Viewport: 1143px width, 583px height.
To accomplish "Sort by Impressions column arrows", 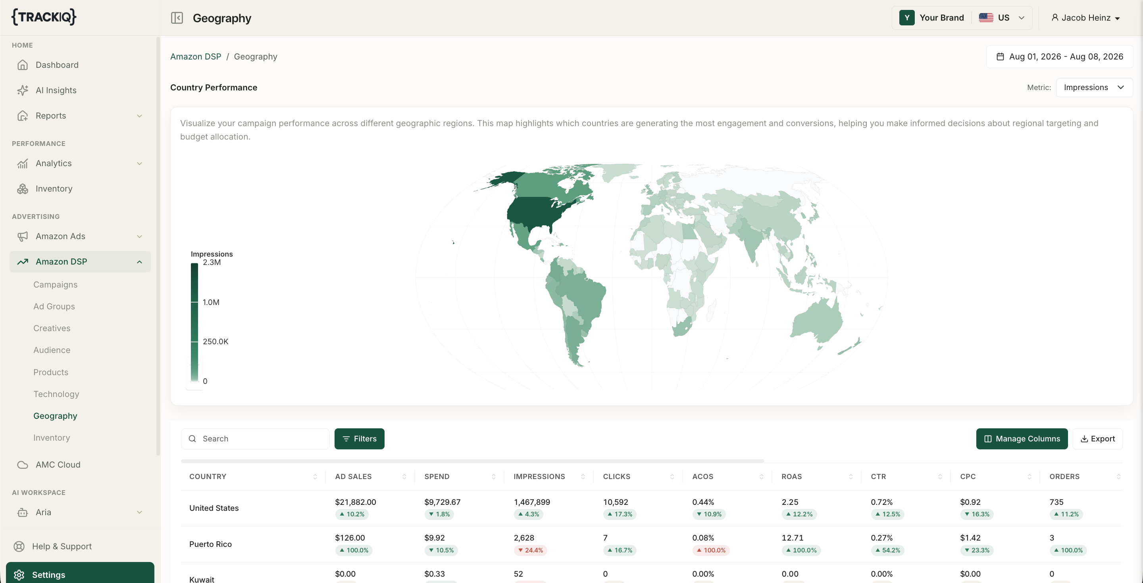I will point(583,477).
